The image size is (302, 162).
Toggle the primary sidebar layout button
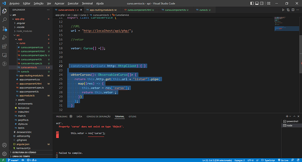click(252, 3)
